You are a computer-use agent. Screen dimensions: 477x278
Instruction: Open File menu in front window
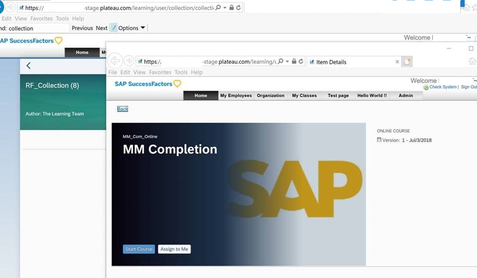(x=113, y=72)
